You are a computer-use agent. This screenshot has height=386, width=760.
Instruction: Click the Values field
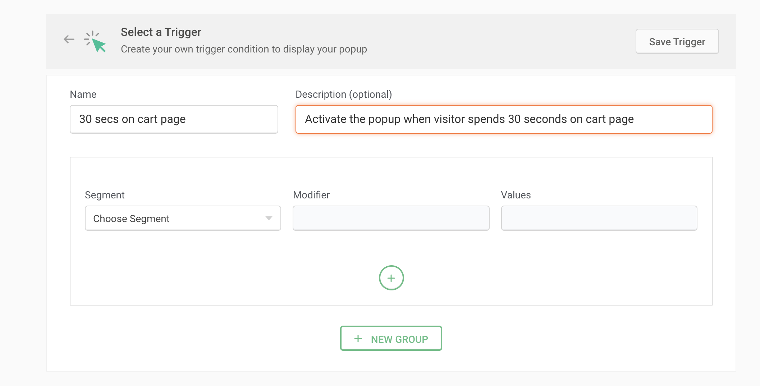click(x=599, y=218)
